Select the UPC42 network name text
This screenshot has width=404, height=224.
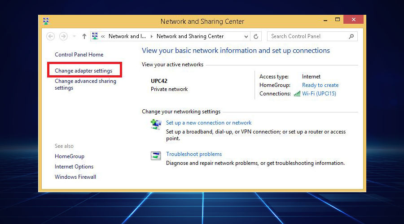pos(159,81)
